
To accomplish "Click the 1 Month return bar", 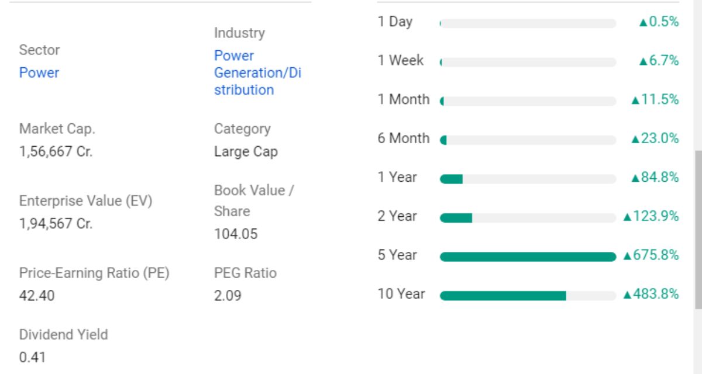I will [x=528, y=101].
